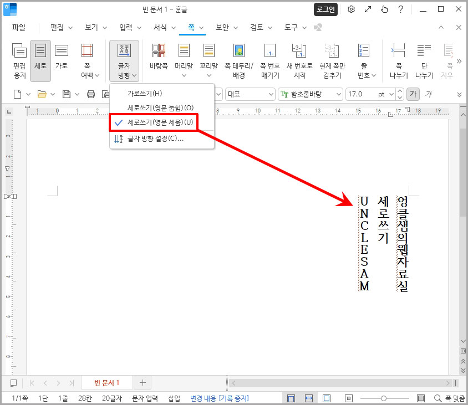This screenshot has height=405, width=468.
Task: Add a new tab with the + button
Action: [x=143, y=382]
